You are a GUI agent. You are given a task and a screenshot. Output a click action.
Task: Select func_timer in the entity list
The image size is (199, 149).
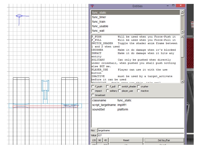pos(136,17)
